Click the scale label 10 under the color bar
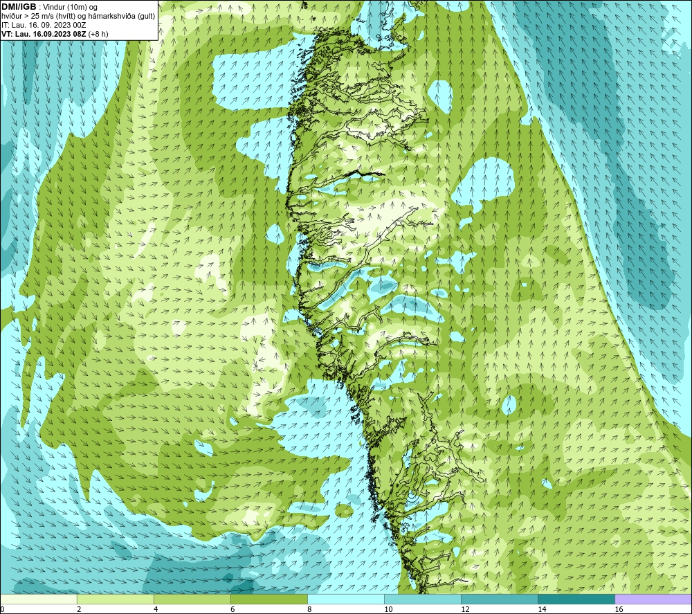 coord(388,610)
